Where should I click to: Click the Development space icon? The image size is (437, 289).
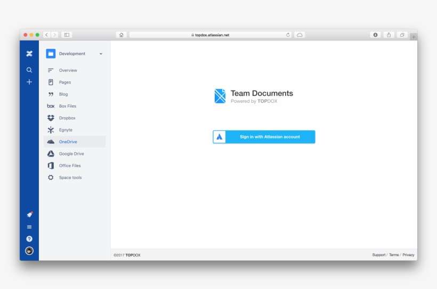tap(51, 53)
